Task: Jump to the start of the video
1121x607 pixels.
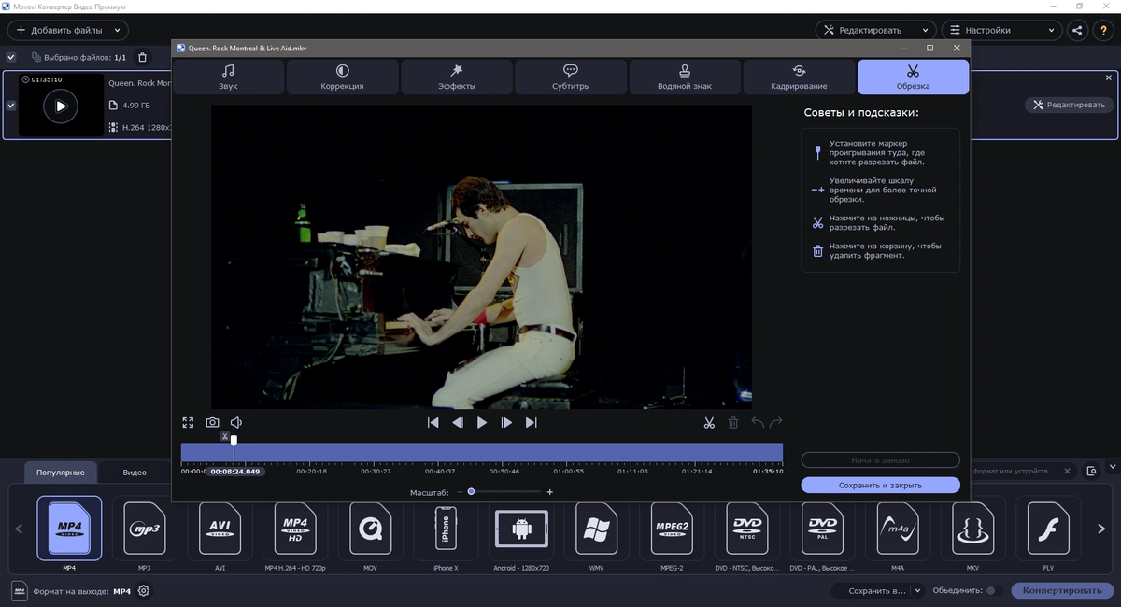Action: [x=433, y=423]
